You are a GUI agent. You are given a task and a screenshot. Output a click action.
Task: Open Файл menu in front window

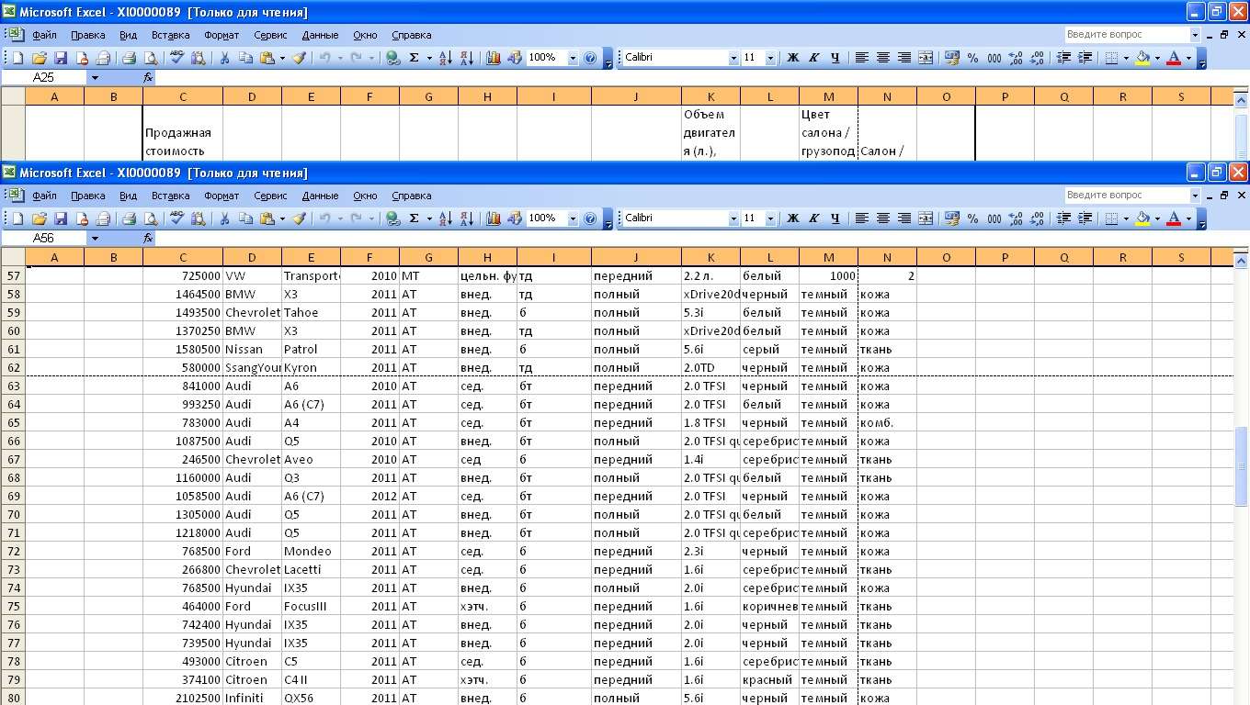(44, 196)
